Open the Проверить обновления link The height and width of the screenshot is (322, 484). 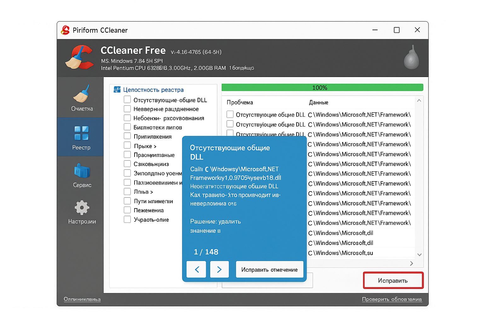click(392, 299)
